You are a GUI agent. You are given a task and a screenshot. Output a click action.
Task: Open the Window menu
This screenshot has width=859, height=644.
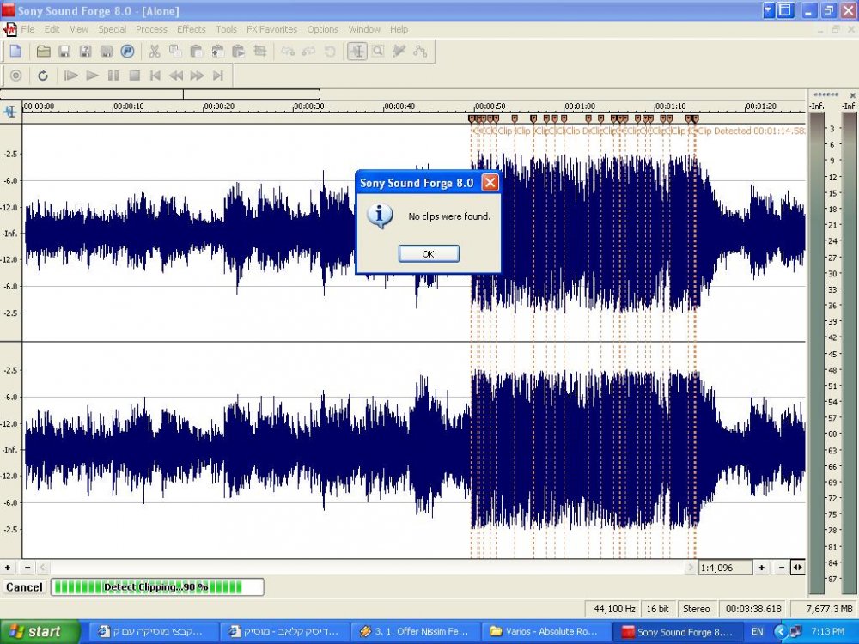pyautogui.click(x=364, y=29)
